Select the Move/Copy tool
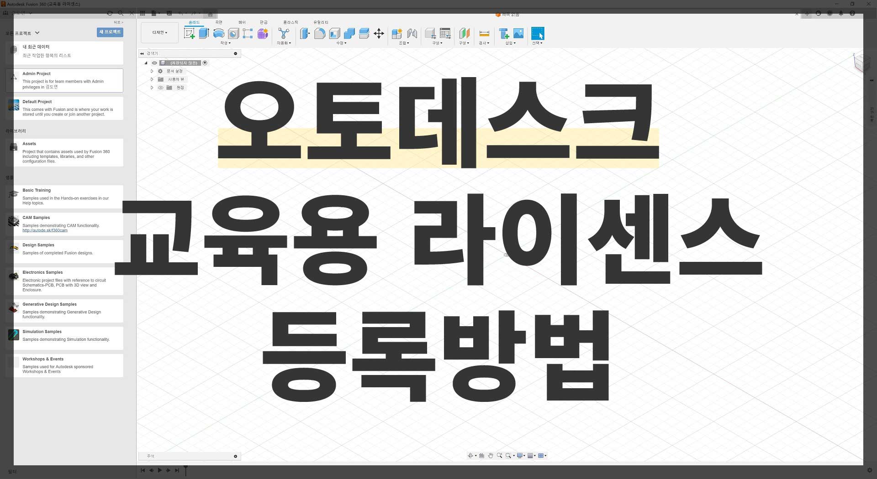 (x=379, y=33)
